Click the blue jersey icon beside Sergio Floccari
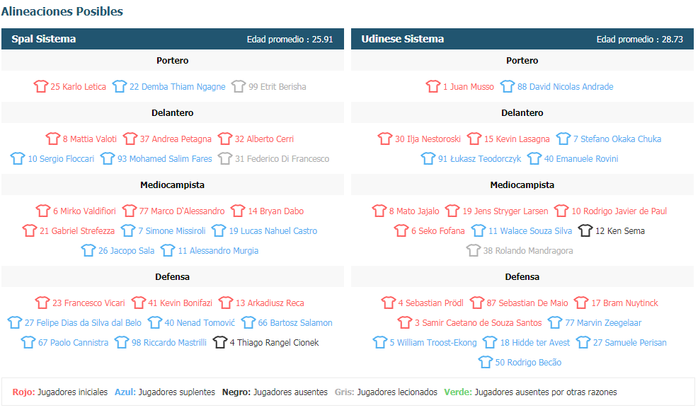 18,158
